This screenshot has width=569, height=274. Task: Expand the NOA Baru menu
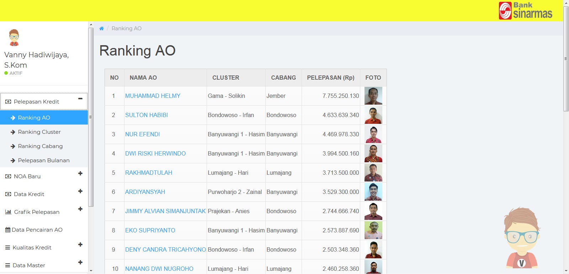[80, 173]
